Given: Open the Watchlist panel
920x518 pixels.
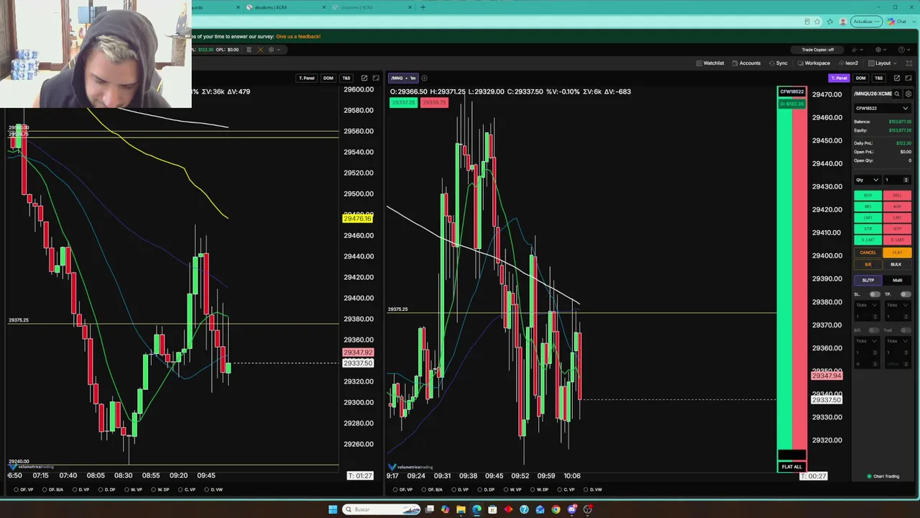Looking at the screenshot, I should [x=710, y=63].
